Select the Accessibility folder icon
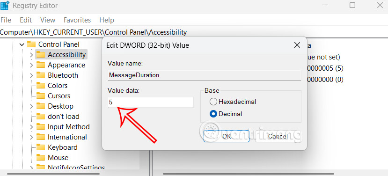The width and height of the screenshot is (388, 176). click(40, 54)
